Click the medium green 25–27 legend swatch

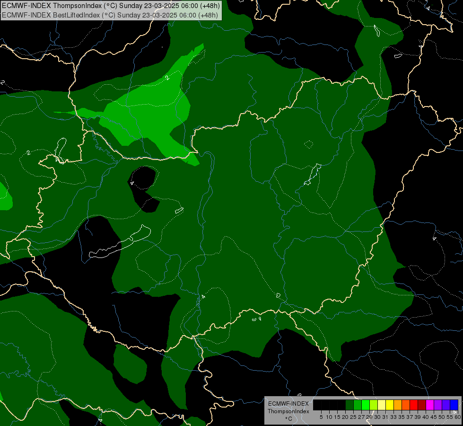click(x=358, y=405)
